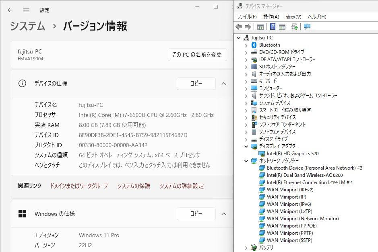Expand IDE ATA/ATAPI コントローラー node
The image size is (378, 252).
point(246,59)
